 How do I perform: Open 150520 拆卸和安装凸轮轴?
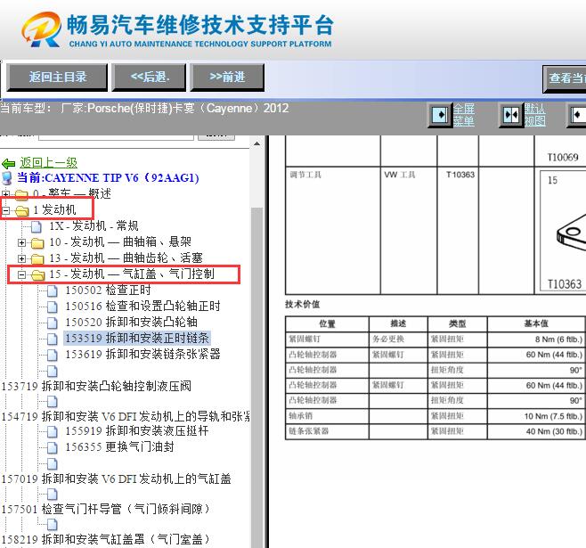coord(132,322)
